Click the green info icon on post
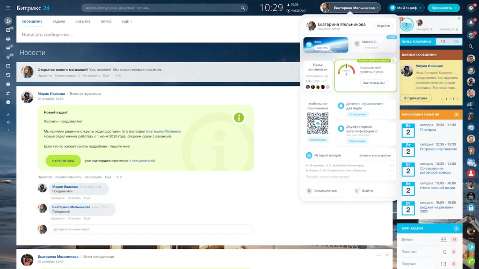 tap(239, 118)
